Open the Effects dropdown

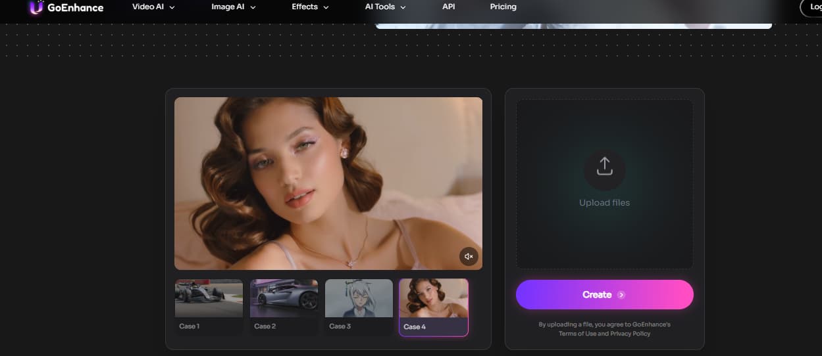tap(309, 7)
